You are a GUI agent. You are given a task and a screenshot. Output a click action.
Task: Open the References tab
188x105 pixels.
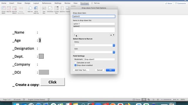pos(47,3)
